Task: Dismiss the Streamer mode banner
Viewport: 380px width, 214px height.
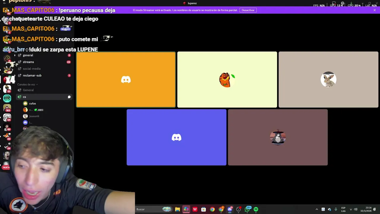Action: click(375, 10)
